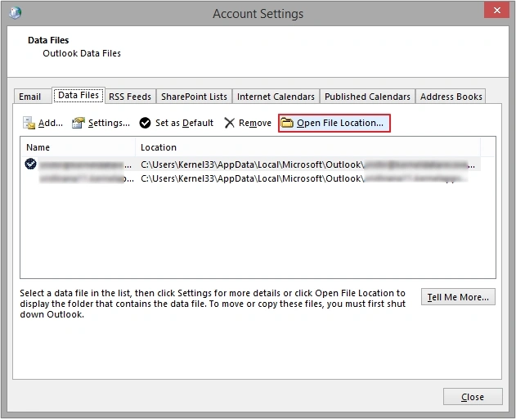Click the Open File Location folder icon
The image size is (516, 419).
(x=287, y=123)
